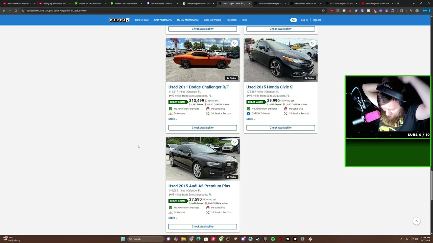
Task: Open clock showing 12:58 AM
Action: pyautogui.click(x=426, y=239)
